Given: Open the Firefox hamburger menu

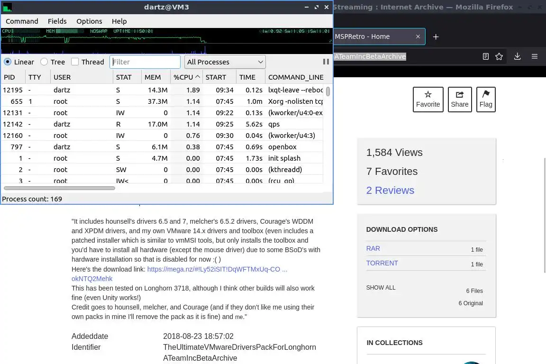Looking at the screenshot, I should point(535,56).
